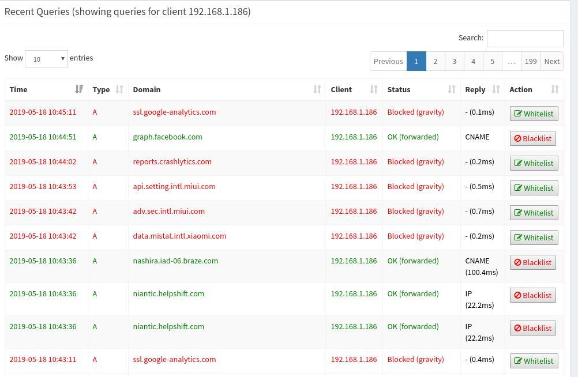This screenshot has width=578, height=377.
Task: Sort by Reply using its sort arrows
Action: pyautogui.click(x=496, y=89)
